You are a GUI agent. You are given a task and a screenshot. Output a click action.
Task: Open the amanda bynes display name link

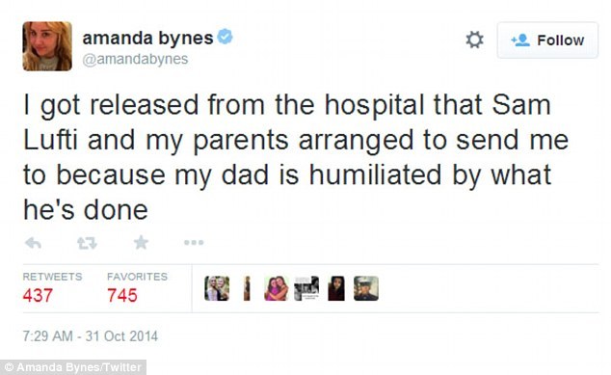(x=147, y=39)
